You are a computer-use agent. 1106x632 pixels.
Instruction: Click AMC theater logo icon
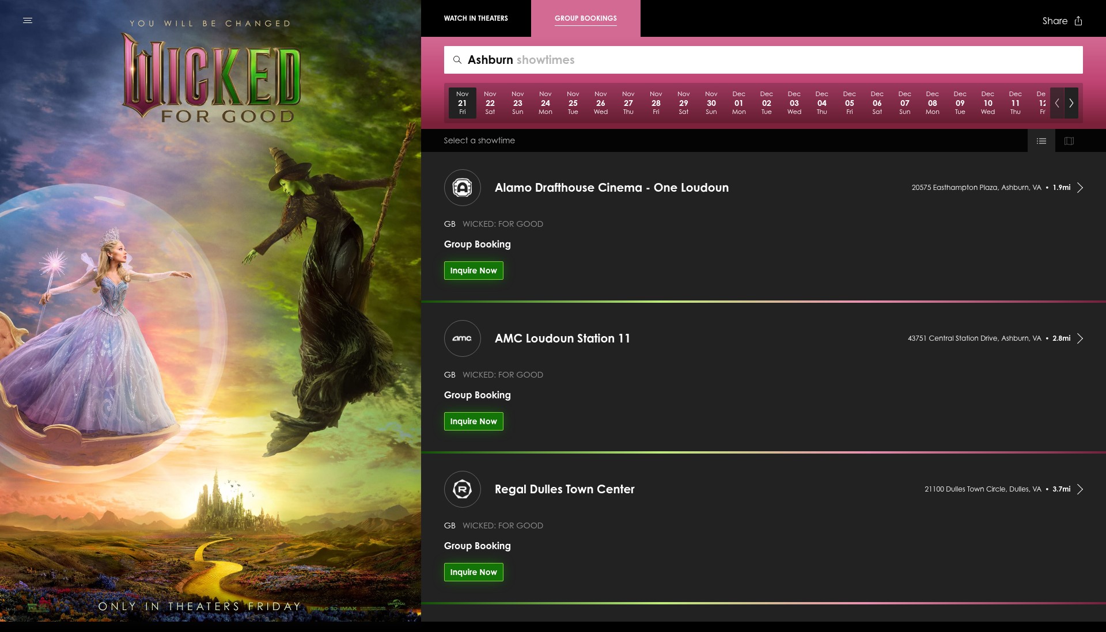pyautogui.click(x=463, y=338)
